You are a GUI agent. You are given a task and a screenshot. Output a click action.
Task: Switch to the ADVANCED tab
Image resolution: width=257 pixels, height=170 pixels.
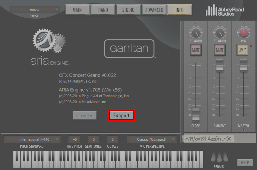(154, 10)
